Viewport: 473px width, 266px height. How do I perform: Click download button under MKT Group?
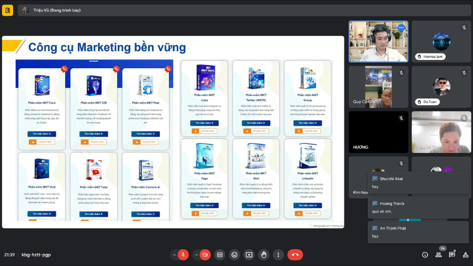(307, 131)
